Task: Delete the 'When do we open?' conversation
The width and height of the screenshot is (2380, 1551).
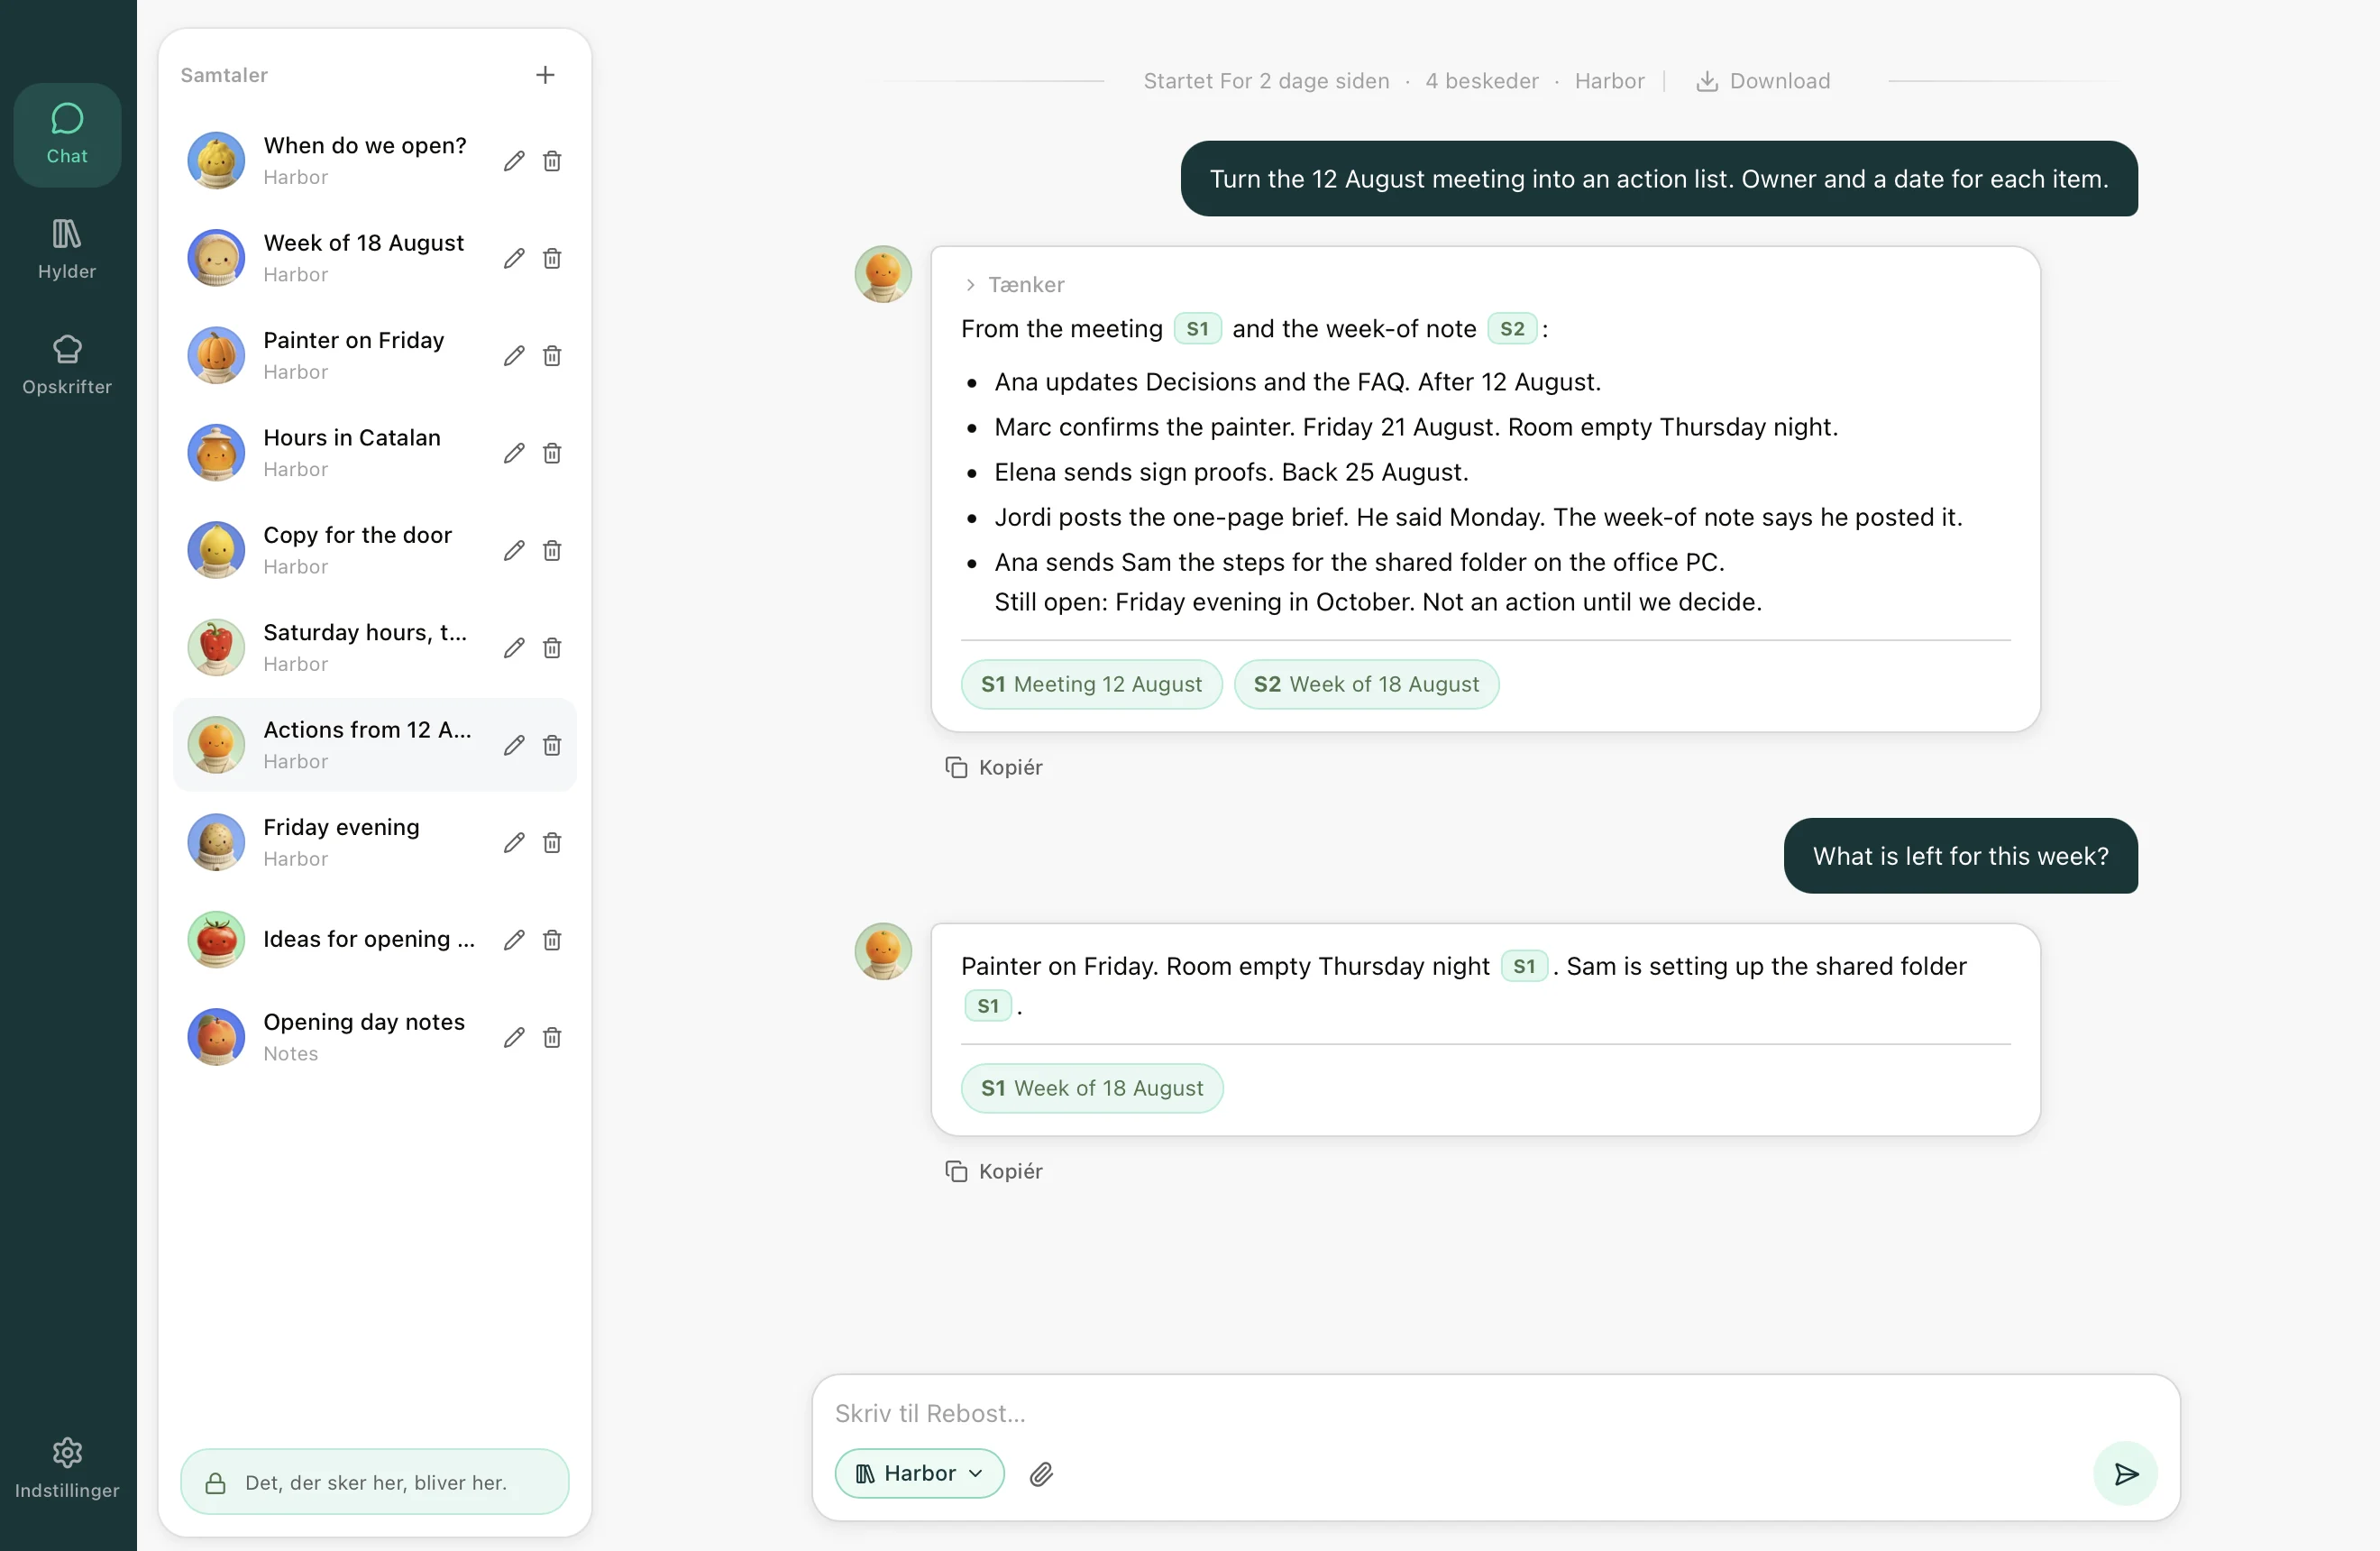Action: pyautogui.click(x=552, y=161)
